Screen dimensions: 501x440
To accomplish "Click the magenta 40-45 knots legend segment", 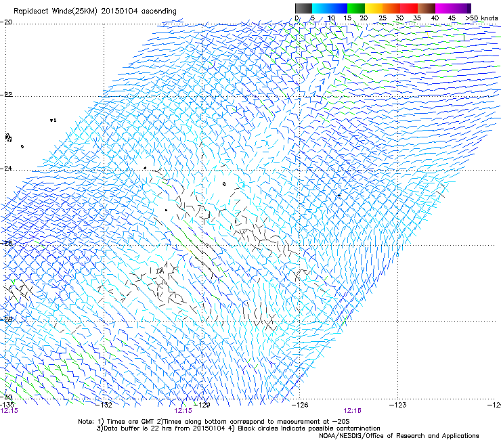I will (x=444, y=8).
